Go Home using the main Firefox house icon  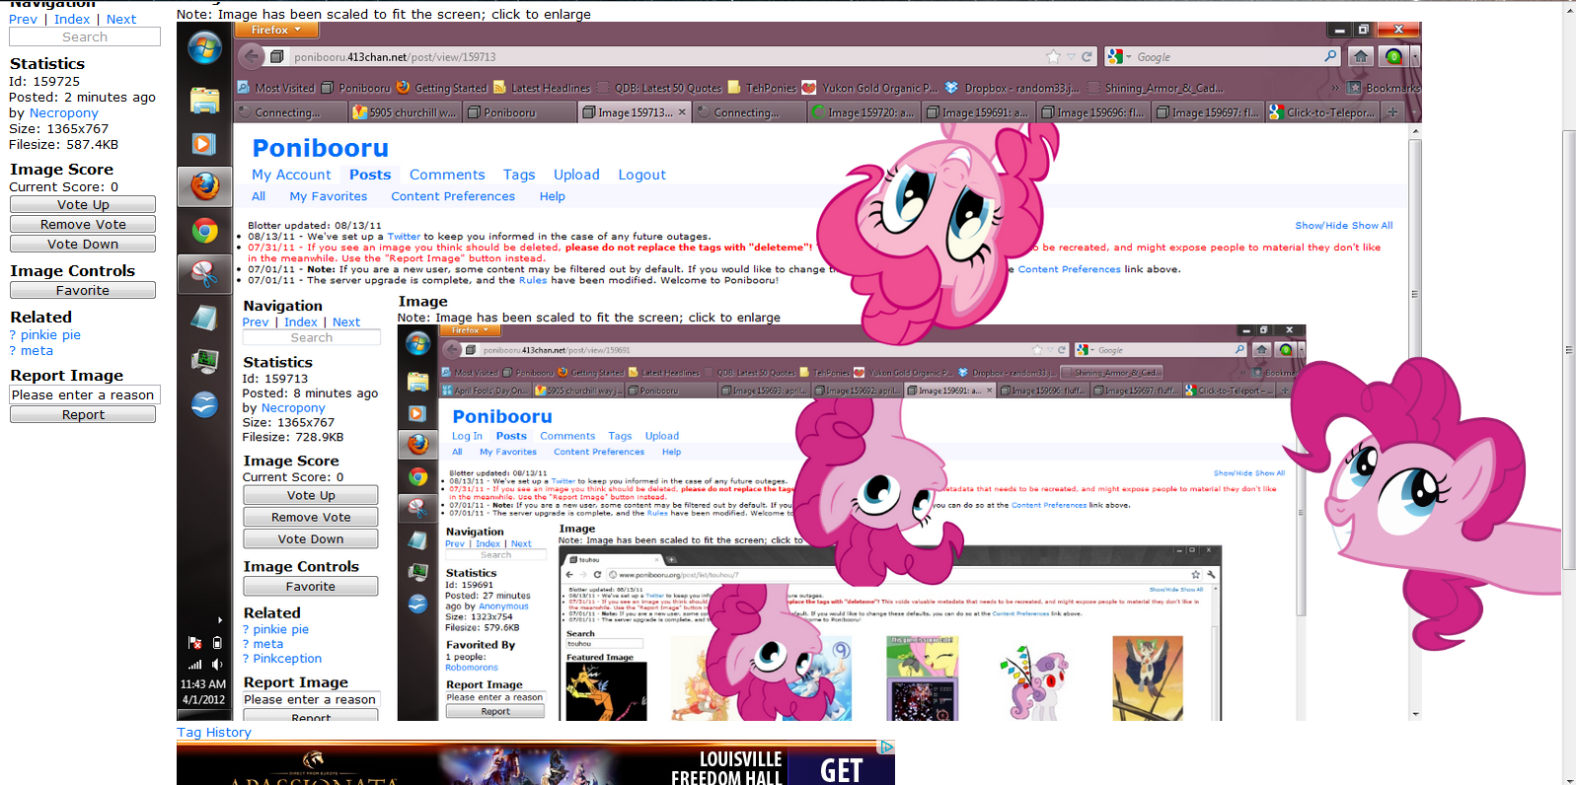pos(1361,56)
